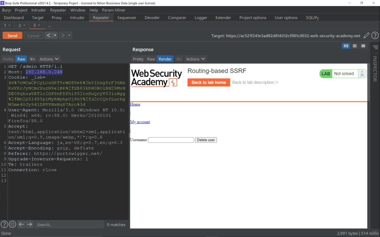This screenshot has width=380, height=237.
Task: Open the Help menu
Action: point(94,10)
